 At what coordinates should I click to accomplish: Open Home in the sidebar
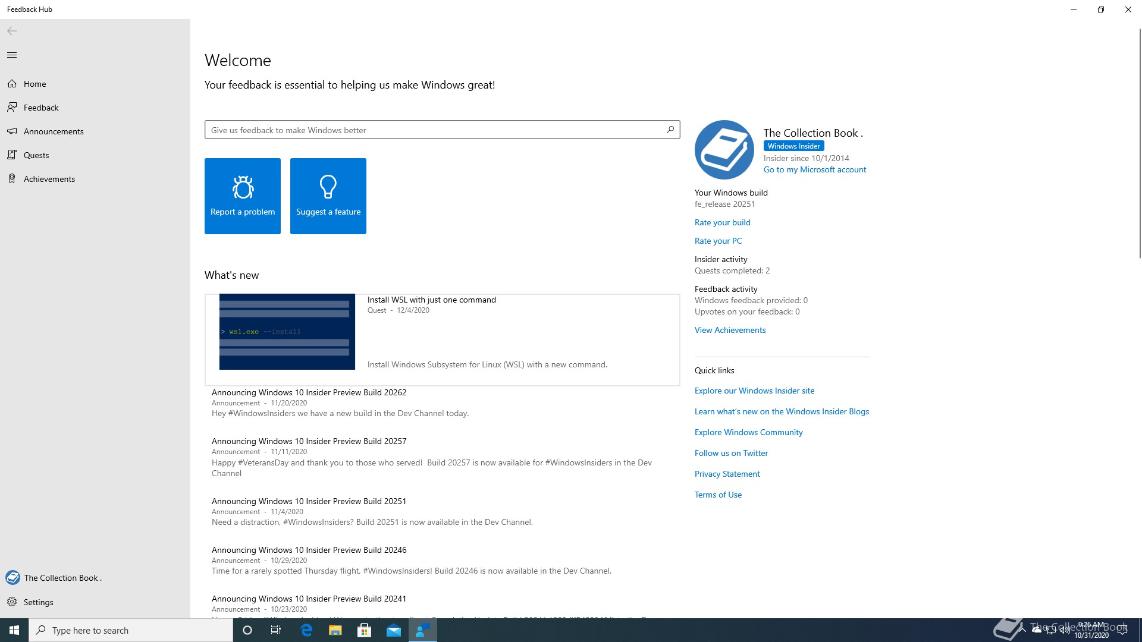(95, 84)
